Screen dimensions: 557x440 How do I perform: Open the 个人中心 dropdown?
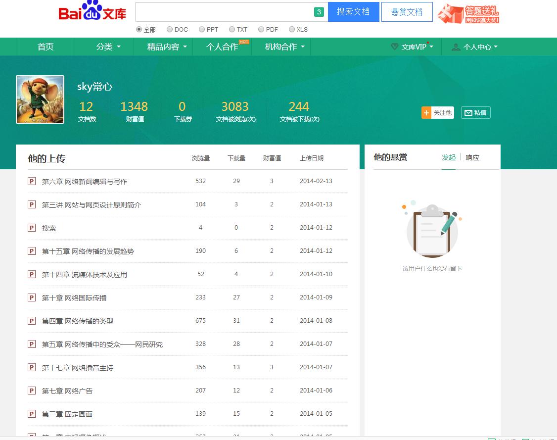click(x=475, y=47)
